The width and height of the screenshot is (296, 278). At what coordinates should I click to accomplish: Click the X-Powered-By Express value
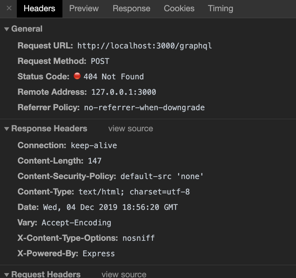[x=99, y=253]
